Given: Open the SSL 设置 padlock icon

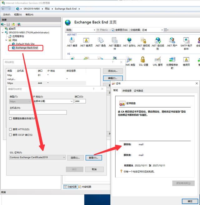Looking at the screenshot, I should coord(143,60).
